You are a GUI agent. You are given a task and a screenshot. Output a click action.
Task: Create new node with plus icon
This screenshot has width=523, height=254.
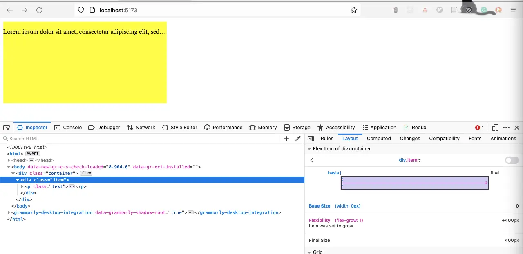[x=286, y=139]
